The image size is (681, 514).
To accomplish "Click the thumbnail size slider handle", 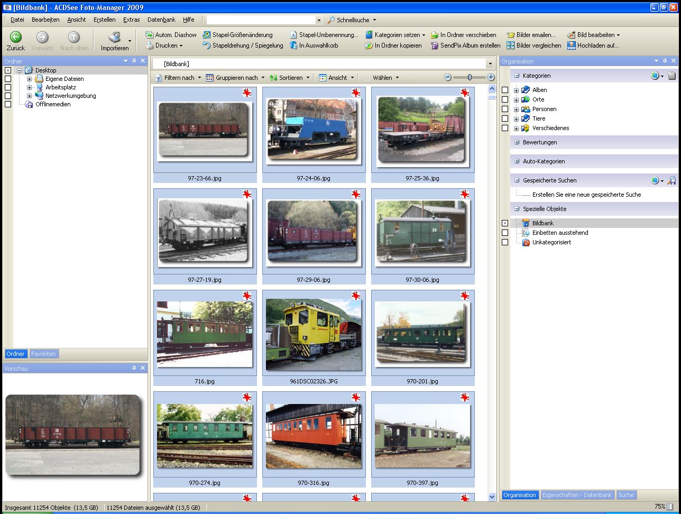I will pos(470,77).
